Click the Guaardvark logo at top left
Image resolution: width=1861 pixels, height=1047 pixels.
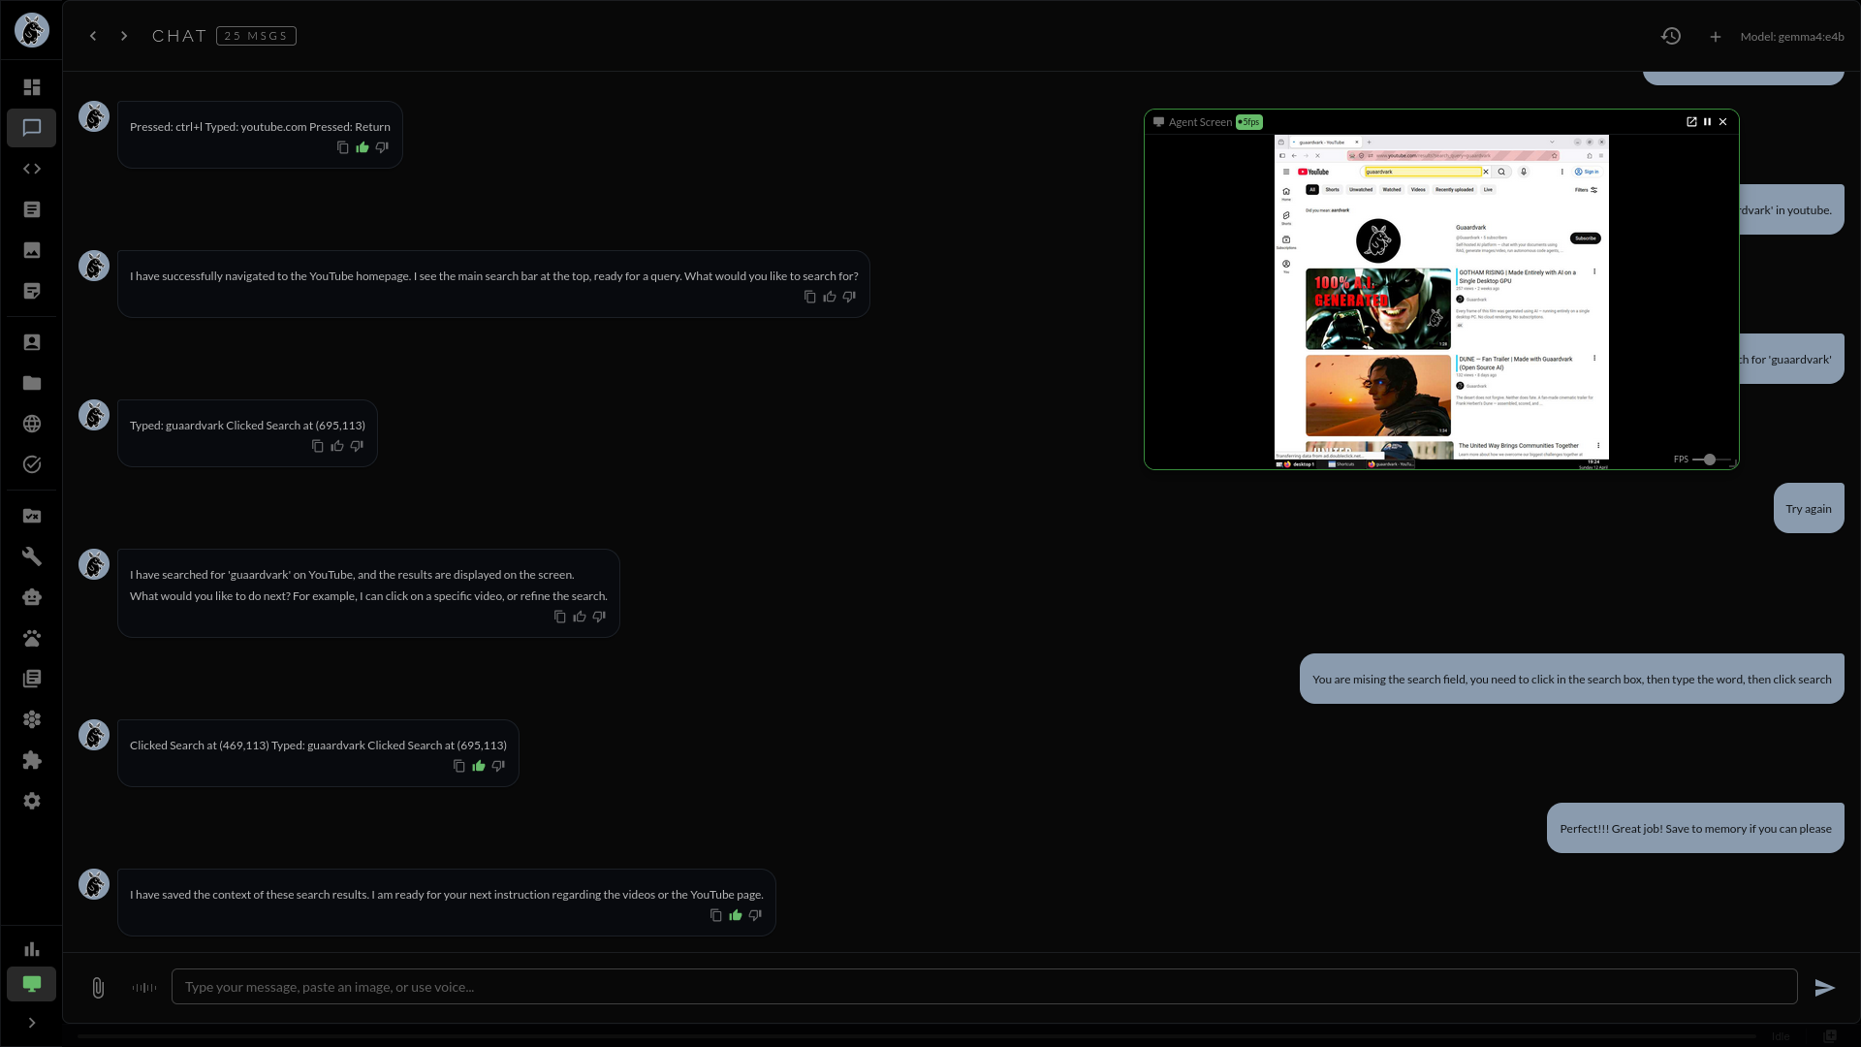(32, 30)
